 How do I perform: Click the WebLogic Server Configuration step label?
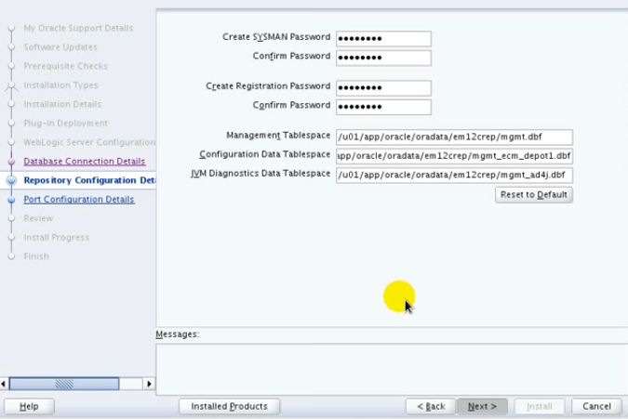89,142
